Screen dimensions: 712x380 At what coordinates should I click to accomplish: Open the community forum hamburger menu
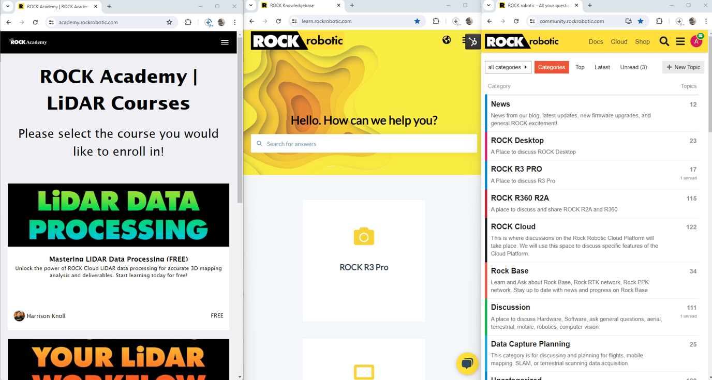pos(680,42)
